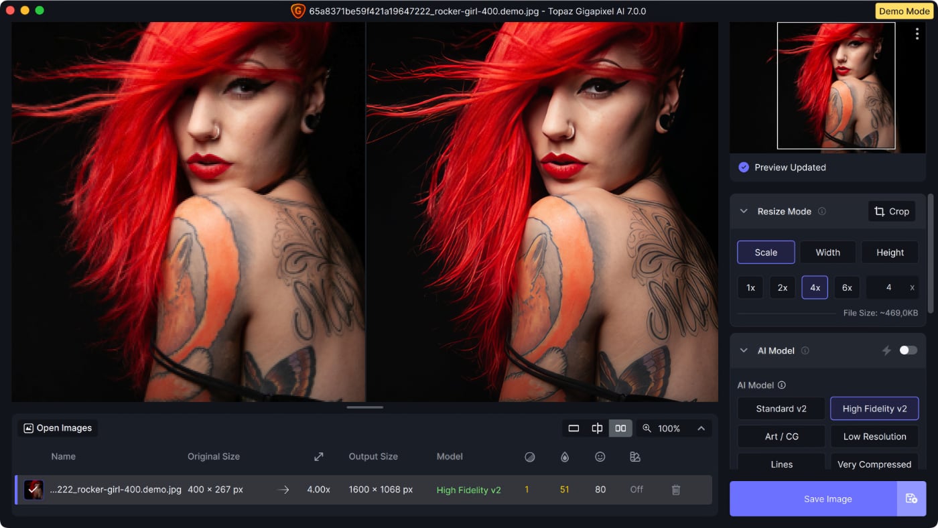938x528 pixels.
Task: Select the Width resize mode
Action: point(827,253)
